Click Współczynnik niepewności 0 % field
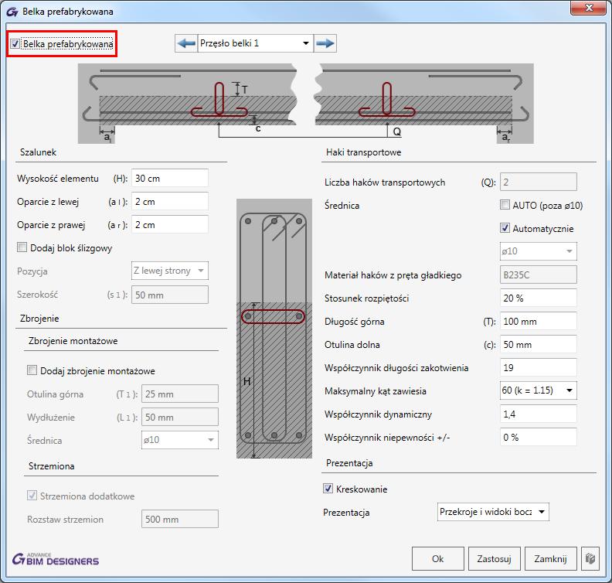 click(539, 437)
